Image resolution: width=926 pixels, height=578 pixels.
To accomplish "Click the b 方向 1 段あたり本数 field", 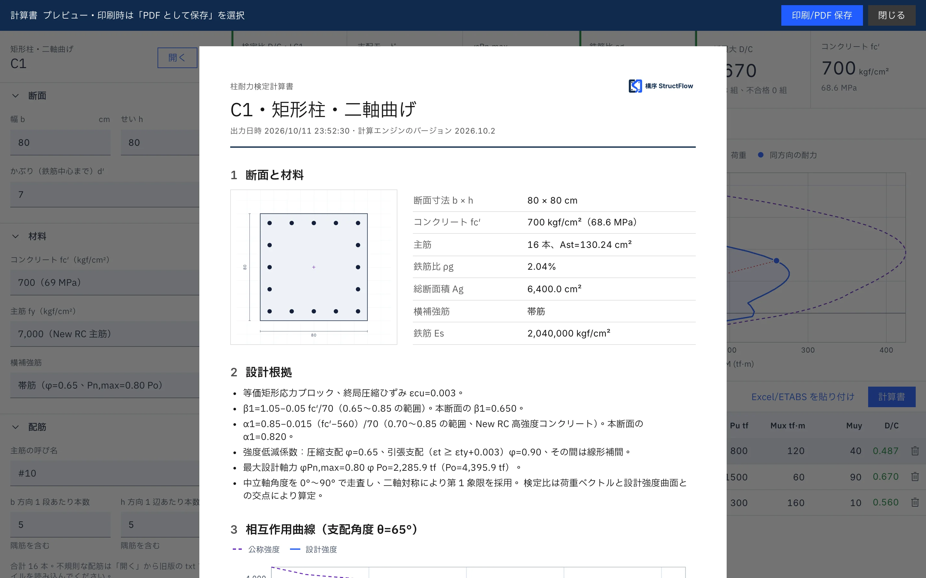I will 60,524.
